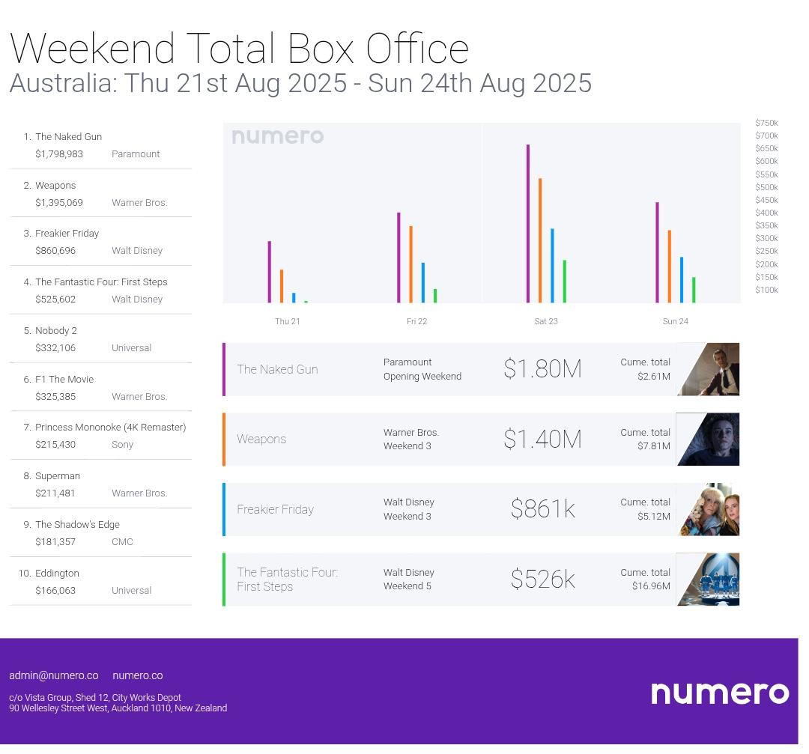This screenshot has width=809, height=754.
Task: Click the $181,357 gross figure
Action: coord(55,542)
